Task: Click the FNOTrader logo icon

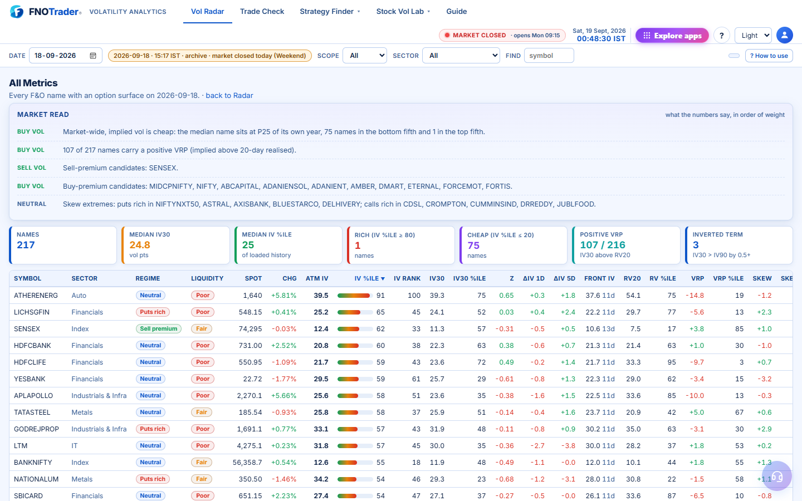Action: [x=17, y=12]
